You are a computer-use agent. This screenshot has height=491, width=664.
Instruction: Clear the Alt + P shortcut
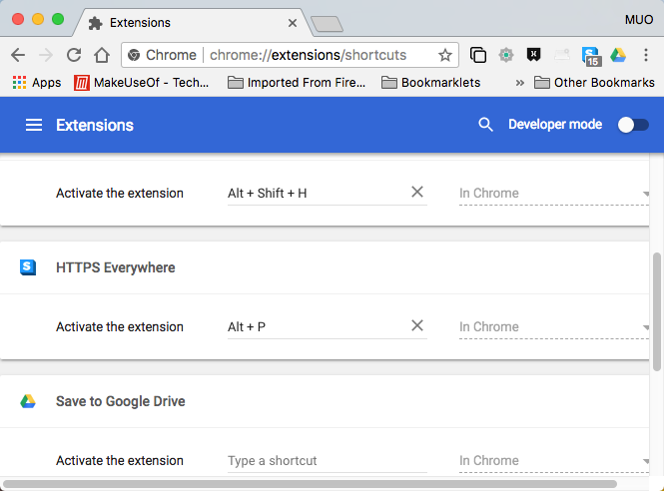(x=417, y=325)
